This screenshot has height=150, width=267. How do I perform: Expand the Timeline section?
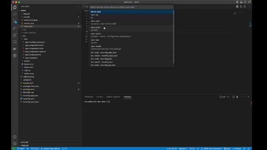(25, 145)
